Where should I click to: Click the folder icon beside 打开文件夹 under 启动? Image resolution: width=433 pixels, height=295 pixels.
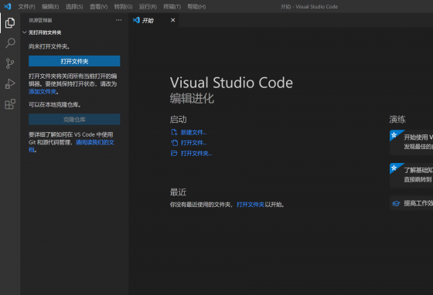[174, 153]
